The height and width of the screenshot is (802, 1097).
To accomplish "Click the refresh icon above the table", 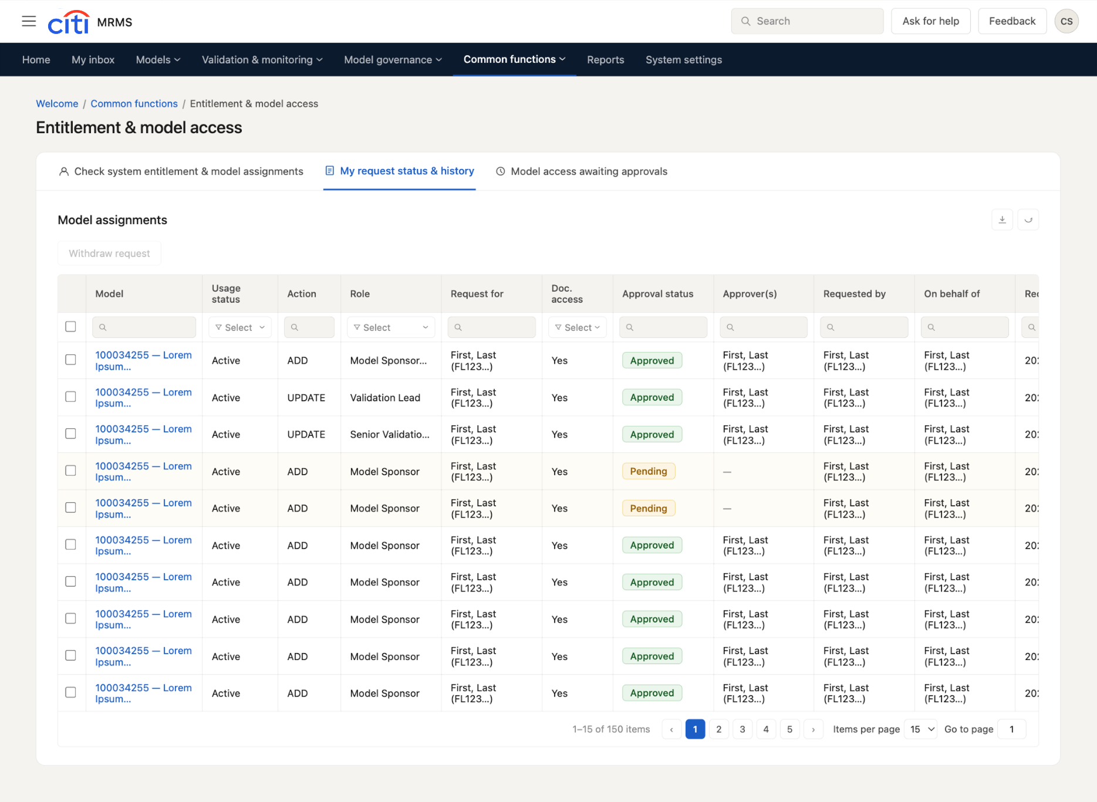I will pos(1028,220).
